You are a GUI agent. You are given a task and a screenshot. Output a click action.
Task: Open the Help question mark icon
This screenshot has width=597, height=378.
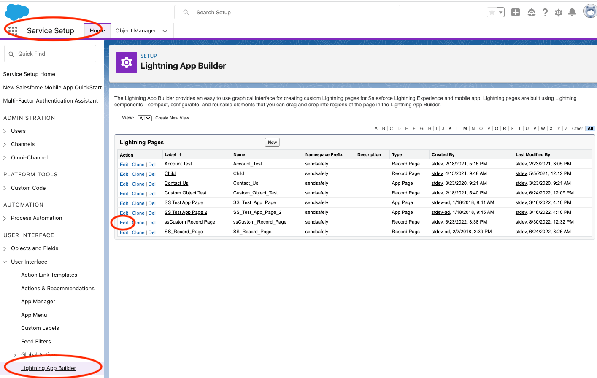point(545,13)
